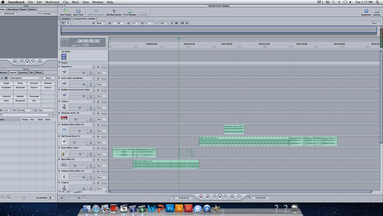Image resolution: width=383 pixels, height=216 pixels.
Task: Expand the Sequence 1 track disclosure triangle
Action: [x=59, y=66]
